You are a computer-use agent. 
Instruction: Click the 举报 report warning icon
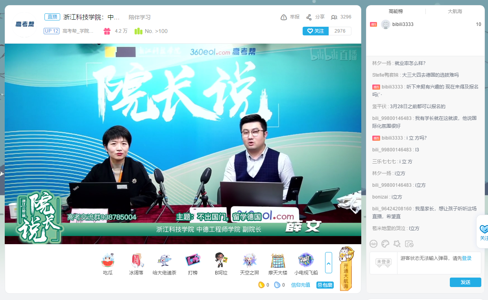284,17
